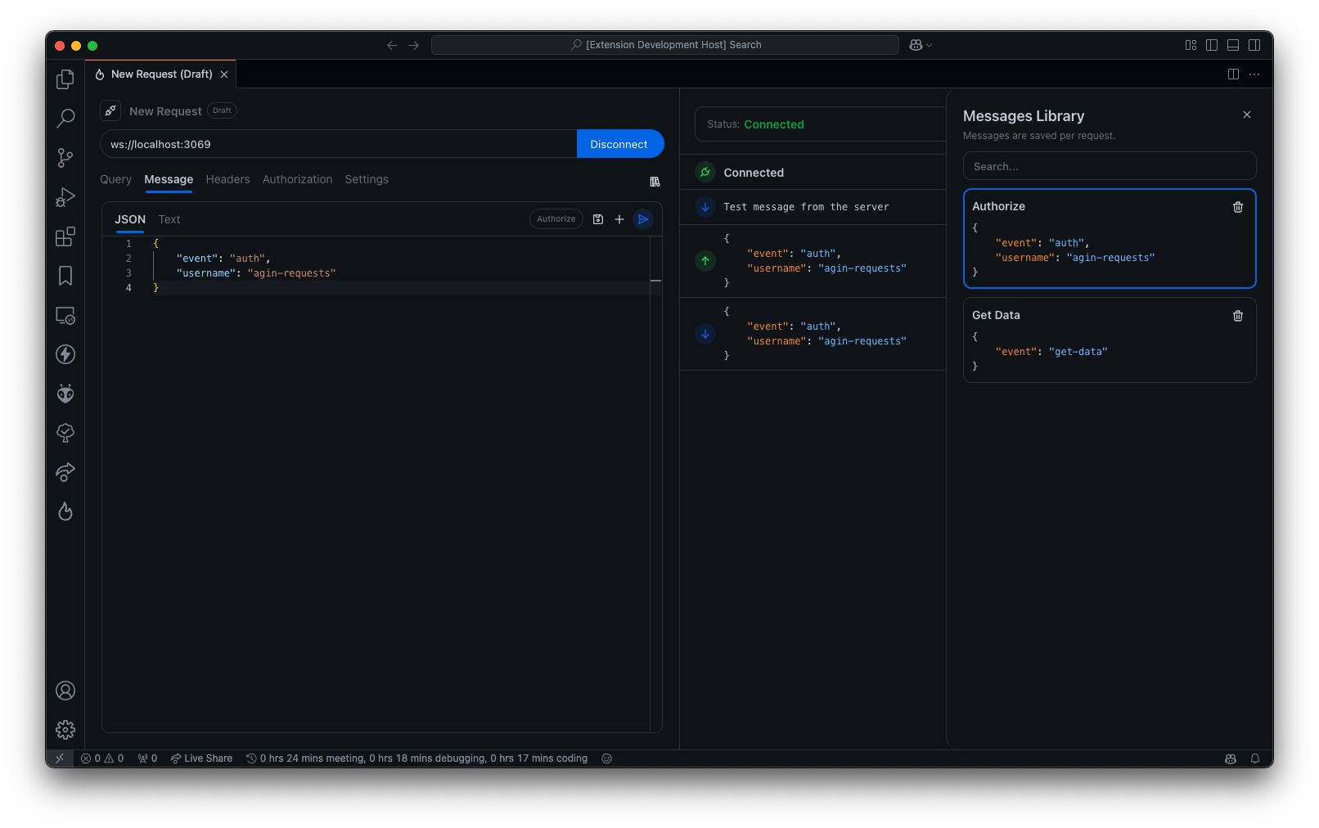This screenshot has height=828, width=1319.
Task: Click the Disconnect button
Action: (619, 144)
